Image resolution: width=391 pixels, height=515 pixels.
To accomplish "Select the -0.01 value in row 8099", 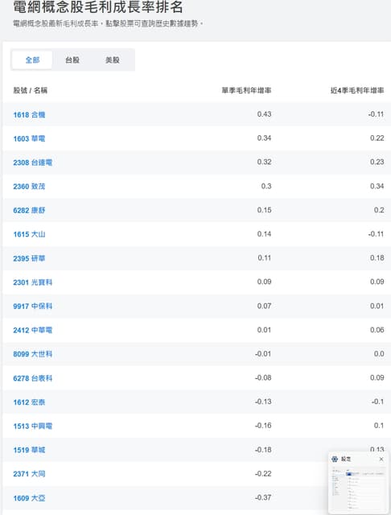I will coord(263,354).
